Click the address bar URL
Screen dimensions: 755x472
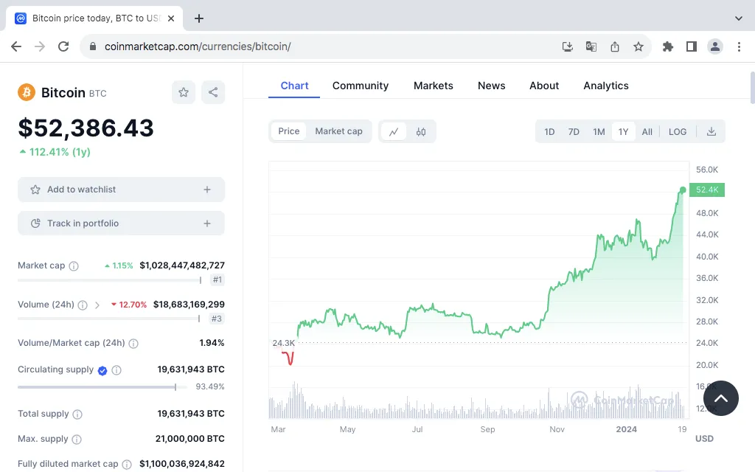coord(198,46)
